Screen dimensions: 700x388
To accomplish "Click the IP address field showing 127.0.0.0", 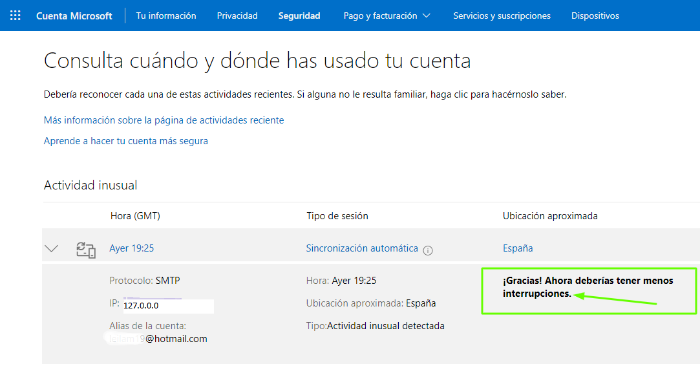I will pyautogui.click(x=167, y=306).
